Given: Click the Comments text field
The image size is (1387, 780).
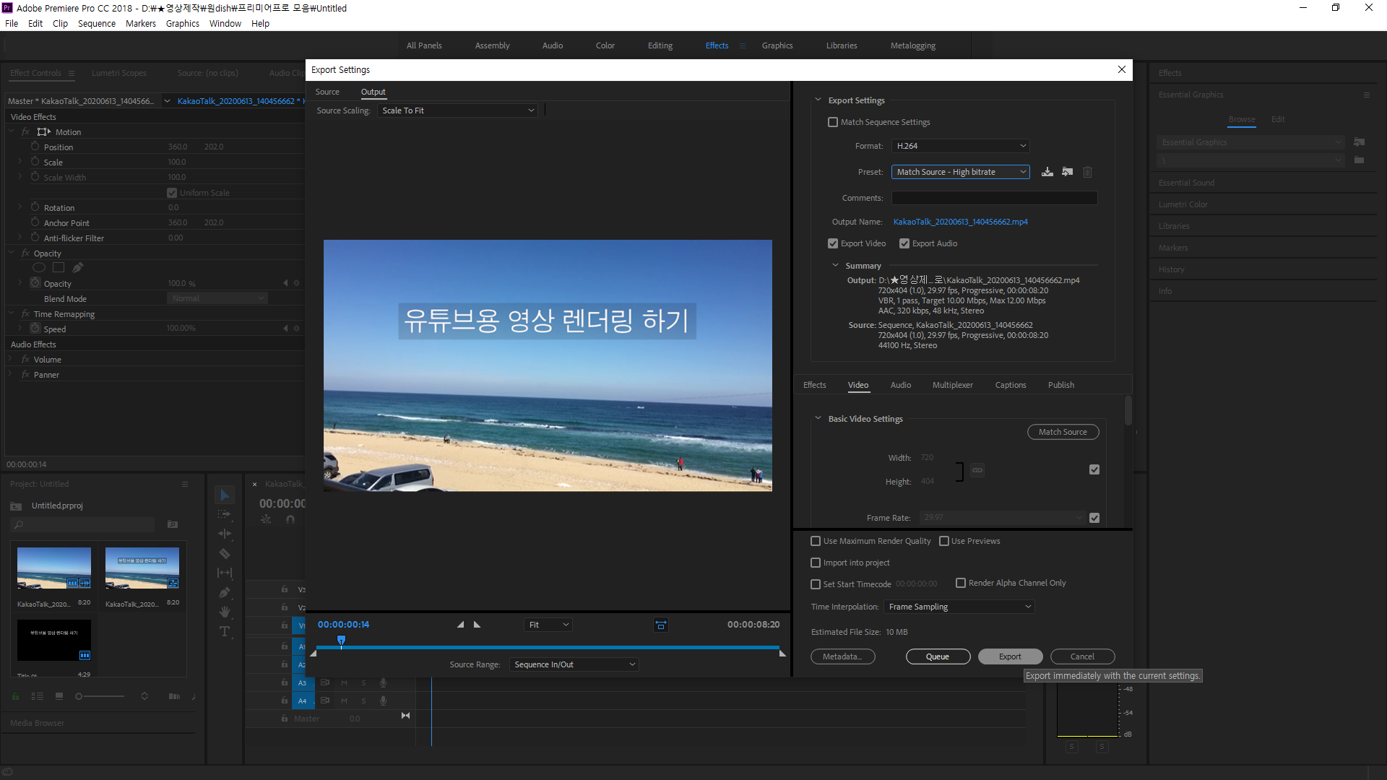Looking at the screenshot, I should point(994,198).
